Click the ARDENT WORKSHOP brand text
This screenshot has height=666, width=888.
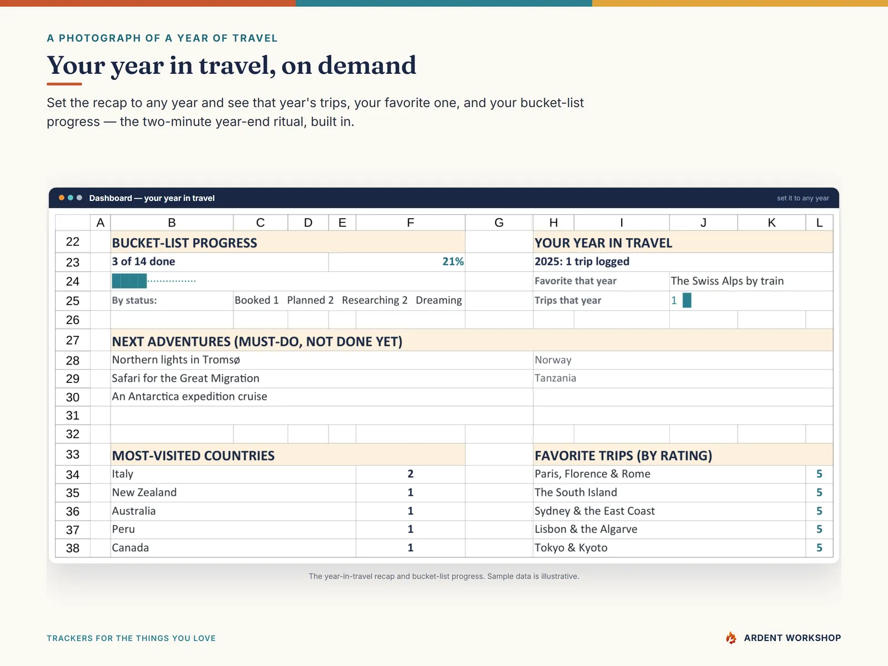click(793, 638)
